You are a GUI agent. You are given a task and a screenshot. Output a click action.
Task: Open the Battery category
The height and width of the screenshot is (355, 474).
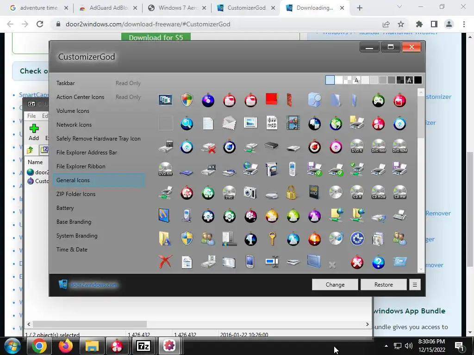[65, 208]
